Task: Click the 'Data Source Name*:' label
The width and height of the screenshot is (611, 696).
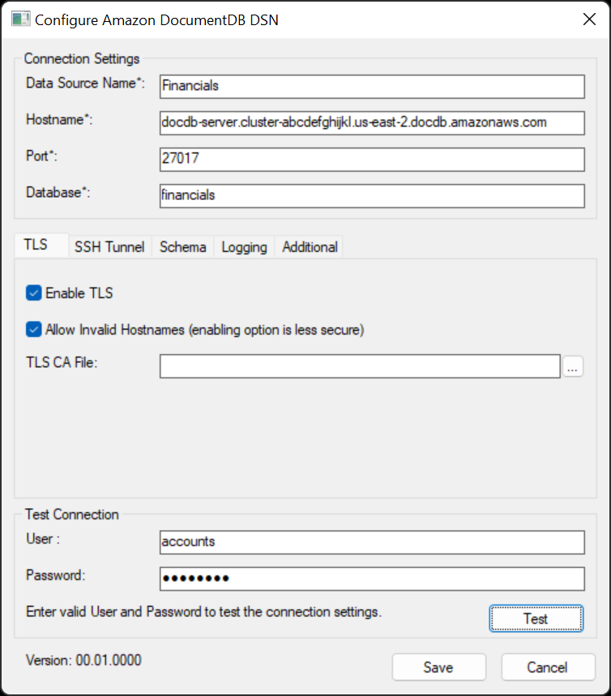Action: 85,83
